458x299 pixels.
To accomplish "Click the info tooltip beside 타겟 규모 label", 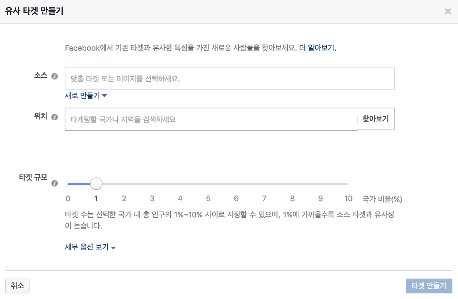I will [x=54, y=183].
